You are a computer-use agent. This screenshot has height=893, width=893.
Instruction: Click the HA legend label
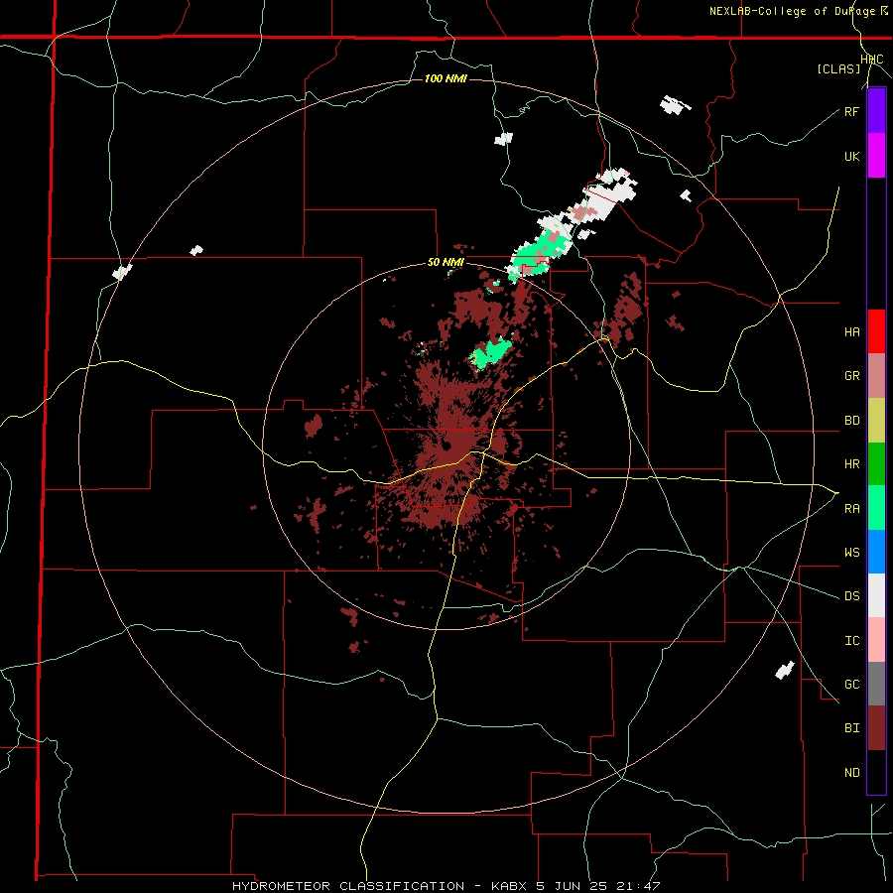[852, 332]
